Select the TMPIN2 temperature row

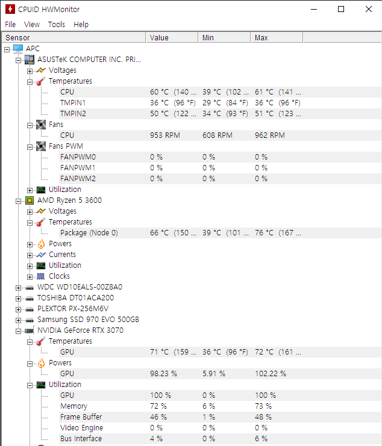pos(221,114)
